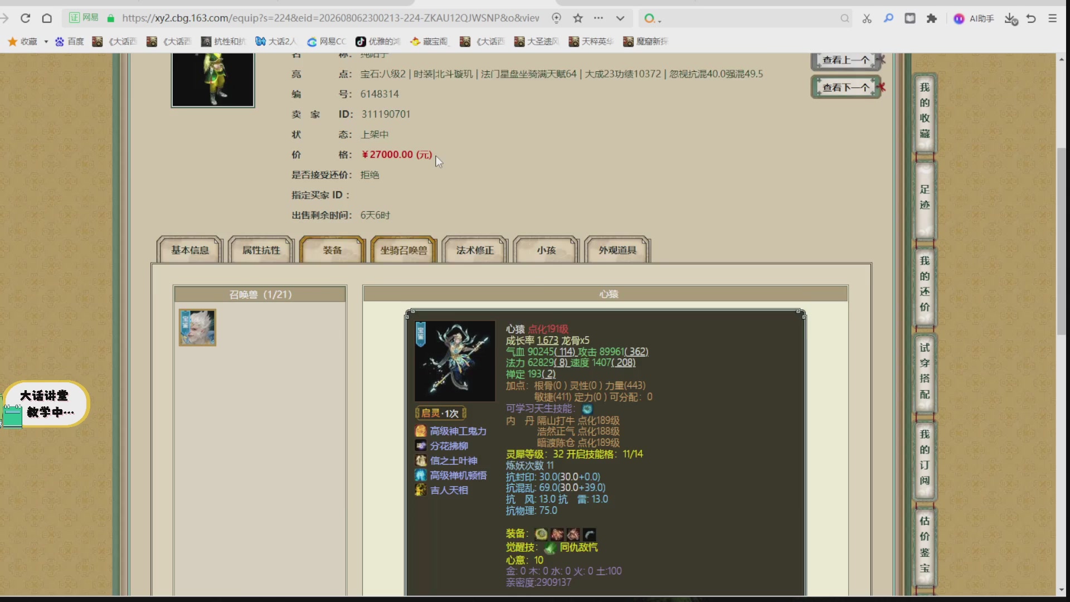The width and height of the screenshot is (1070, 602).
Task: Click the 分花拂柳 skill icon
Action: (421, 446)
